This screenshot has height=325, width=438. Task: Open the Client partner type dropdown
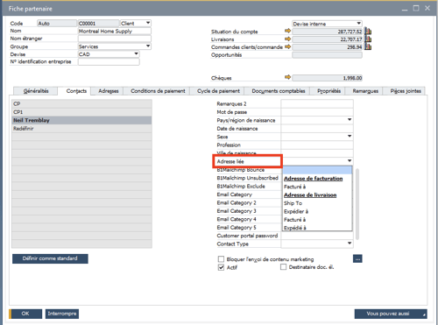(x=148, y=23)
